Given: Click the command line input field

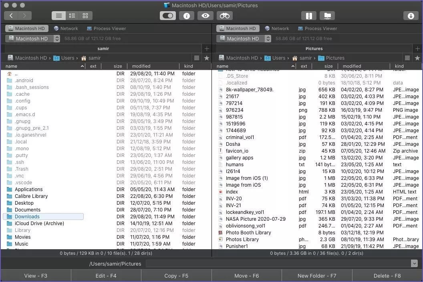Looking at the screenshot, I should (x=278, y=264).
